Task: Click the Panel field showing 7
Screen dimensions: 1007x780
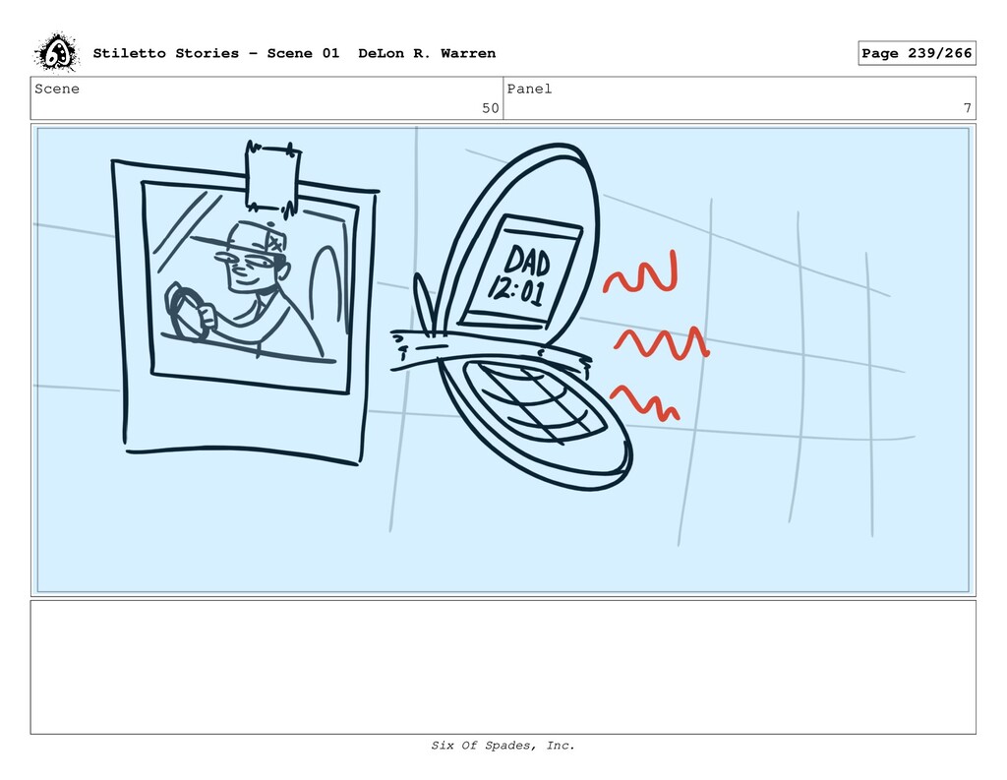Action: point(740,98)
